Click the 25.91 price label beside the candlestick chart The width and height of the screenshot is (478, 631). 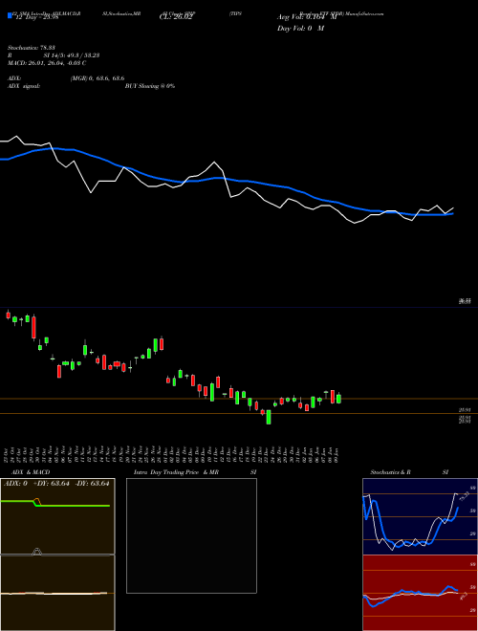coord(466,409)
